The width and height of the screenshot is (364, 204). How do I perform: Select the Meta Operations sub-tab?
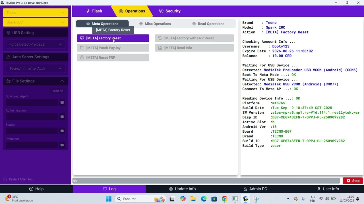[x=102, y=24]
